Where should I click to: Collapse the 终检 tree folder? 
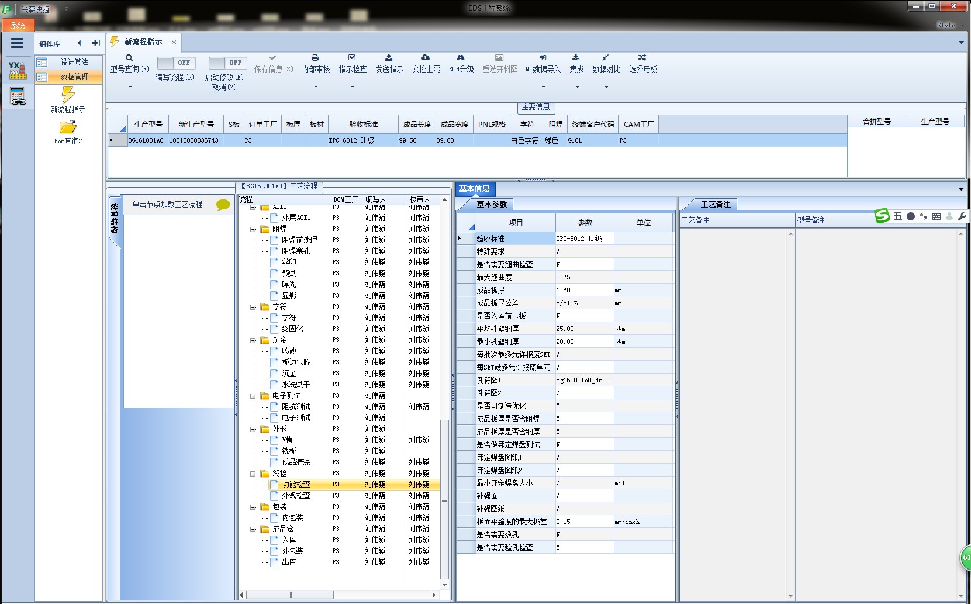pyautogui.click(x=253, y=474)
